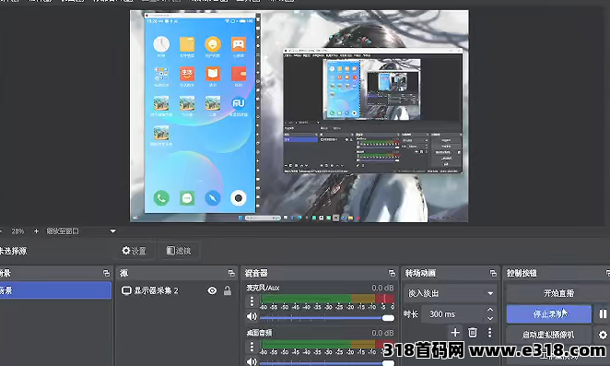This screenshot has width=610, height=366.
Task: Select the 显示器采集 2 source row
Action: [x=176, y=290]
